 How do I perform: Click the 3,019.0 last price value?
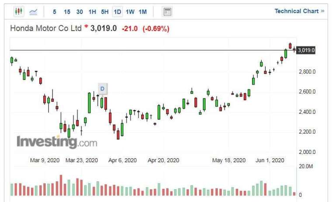[x=104, y=28]
